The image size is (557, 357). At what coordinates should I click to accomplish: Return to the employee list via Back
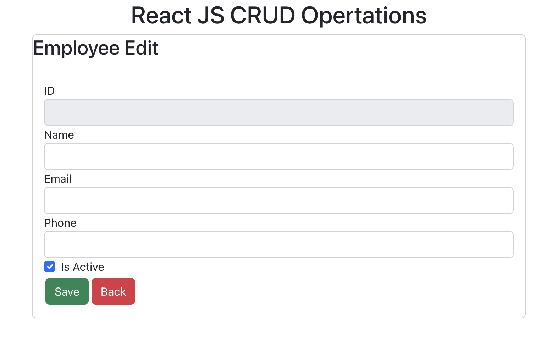click(x=113, y=291)
